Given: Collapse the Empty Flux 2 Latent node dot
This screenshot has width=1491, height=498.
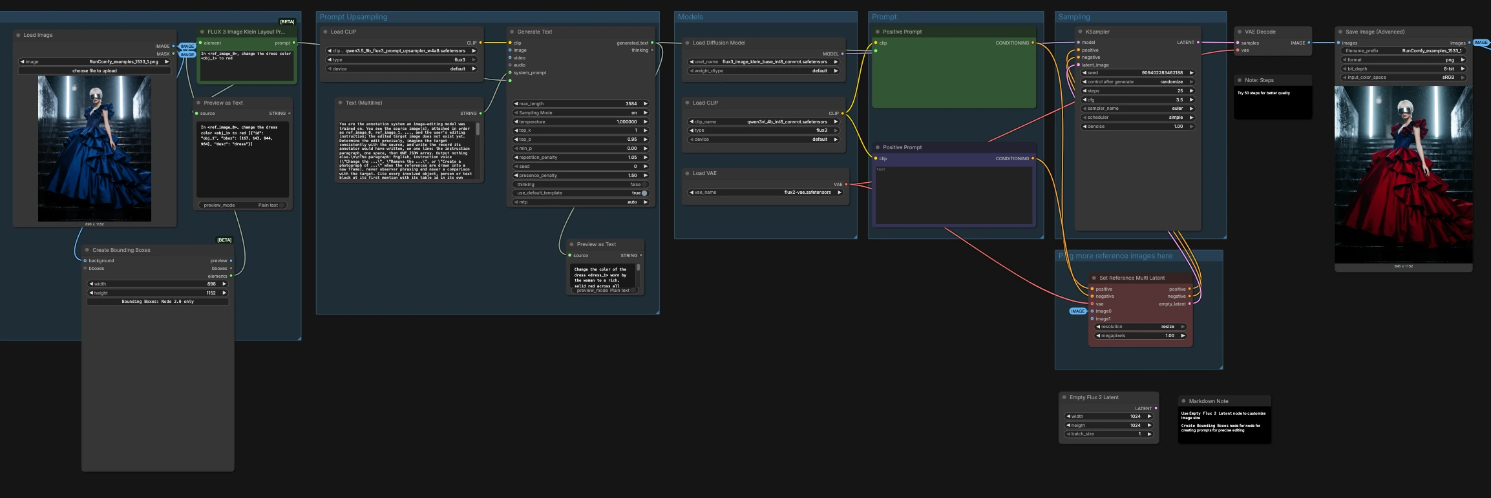Looking at the screenshot, I should [1064, 397].
